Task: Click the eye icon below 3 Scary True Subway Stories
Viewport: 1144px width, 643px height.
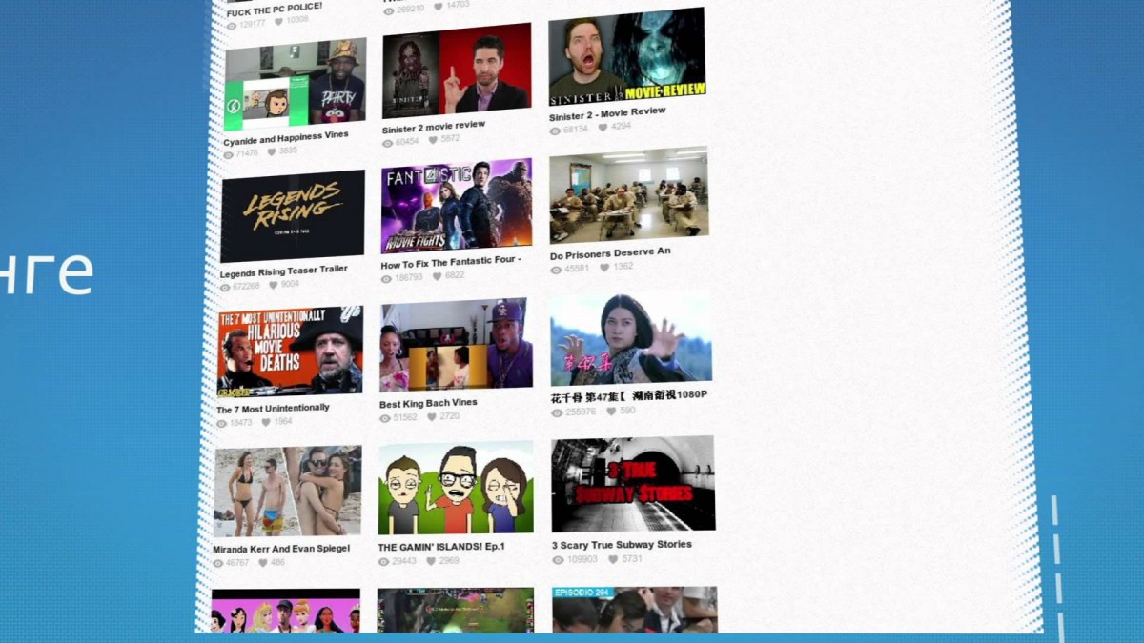Action: tap(558, 560)
